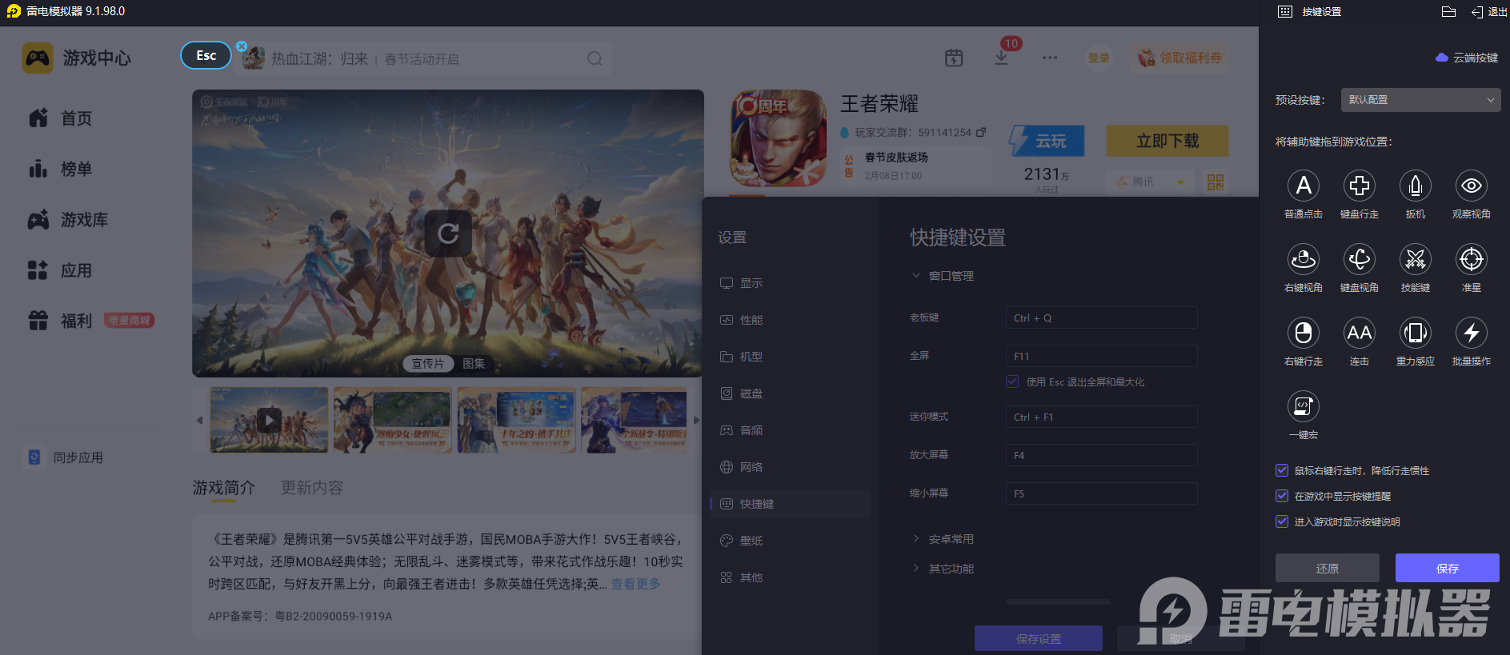This screenshot has height=655, width=1510.
Task: Click the 保存 button in key settings
Action: [x=1448, y=568]
